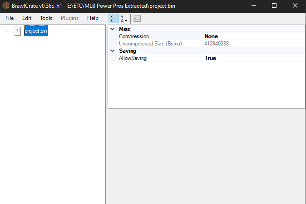Switch property grid to Alphabetical sort
Screen dimensions: 306x204
(x=124, y=19)
